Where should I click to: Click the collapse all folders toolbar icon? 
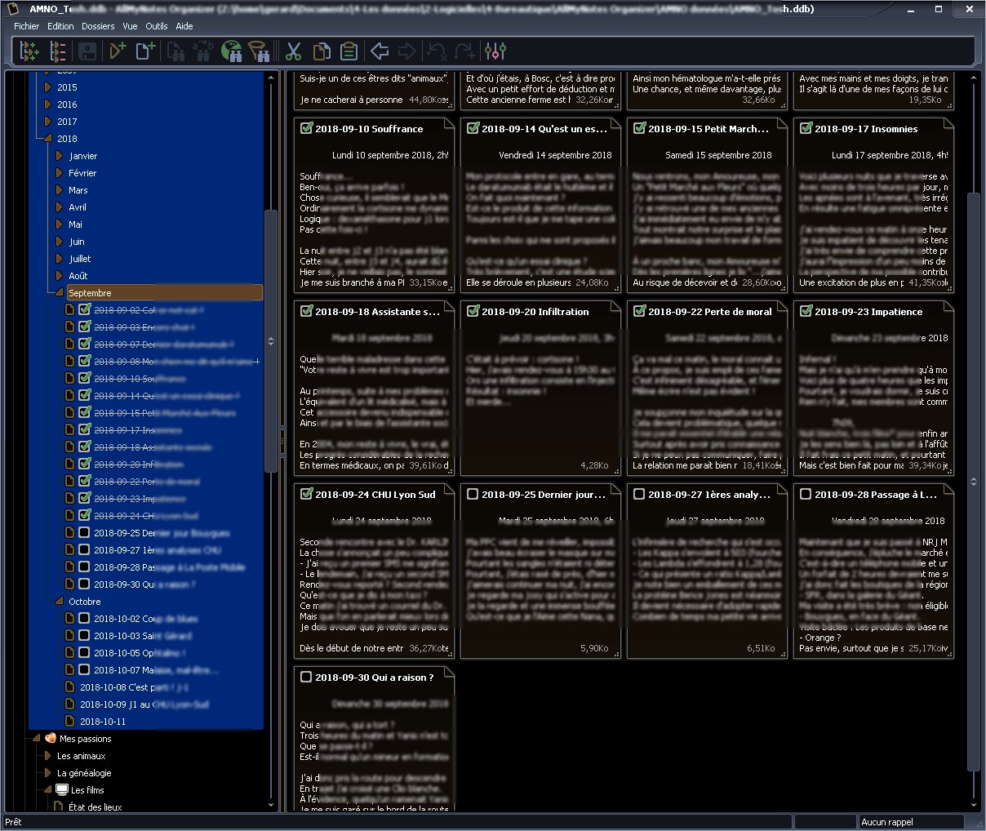(58, 51)
